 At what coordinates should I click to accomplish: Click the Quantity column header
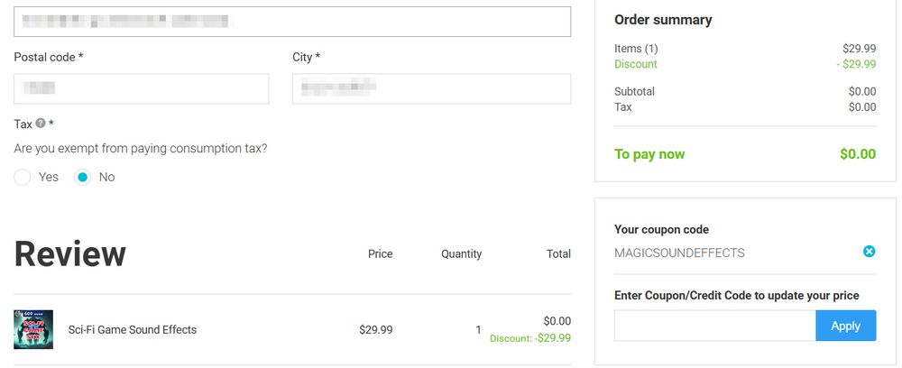point(461,254)
